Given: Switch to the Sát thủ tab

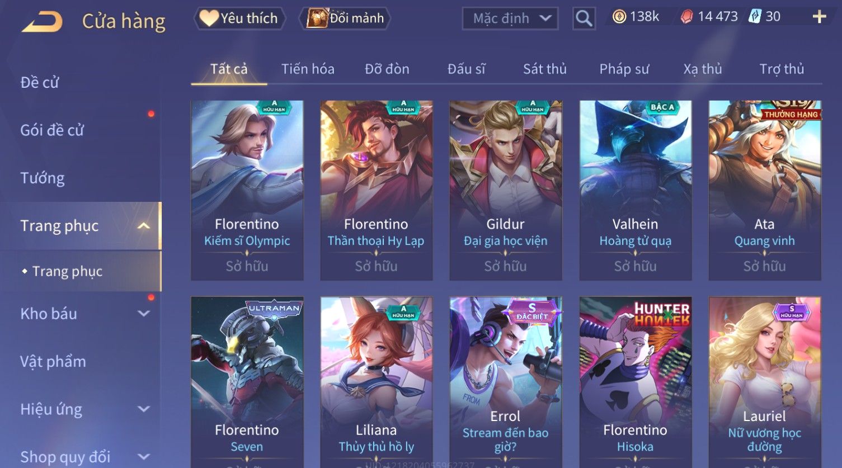Looking at the screenshot, I should [545, 69].
